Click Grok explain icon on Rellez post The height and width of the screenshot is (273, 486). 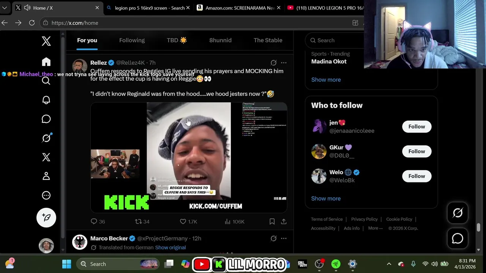tap(273, 63)
